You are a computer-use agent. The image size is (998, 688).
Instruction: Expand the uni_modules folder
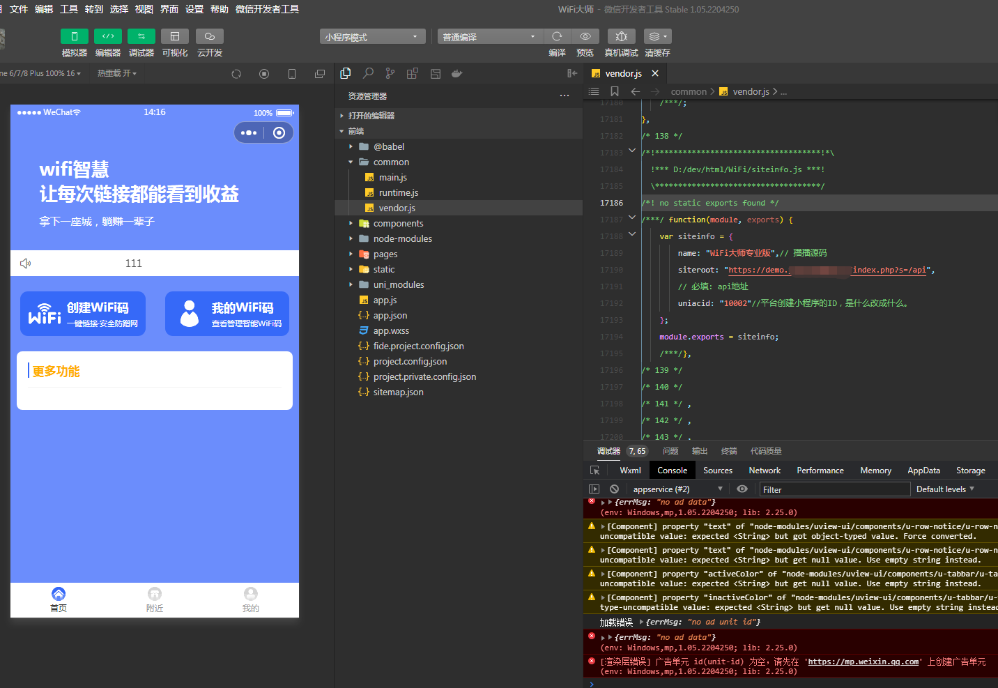(x=459, y=284)
